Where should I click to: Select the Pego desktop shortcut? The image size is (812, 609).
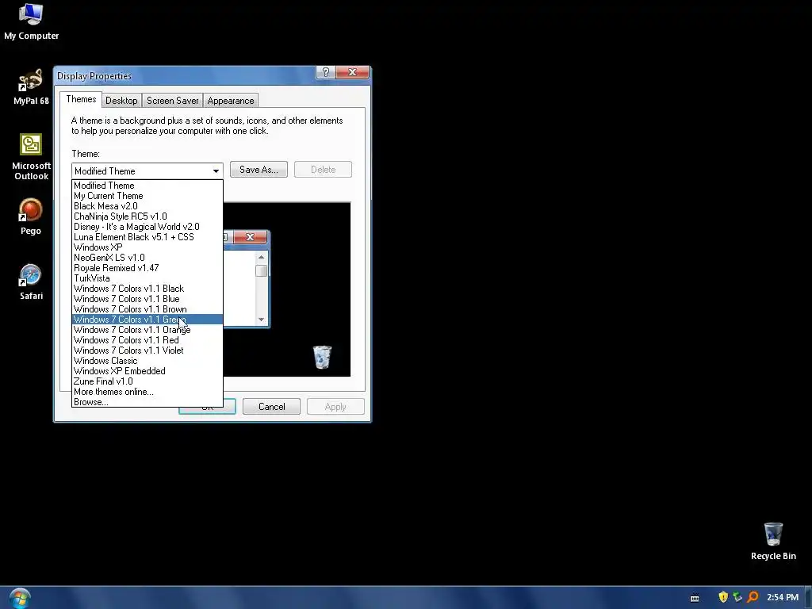click(31, 217)
